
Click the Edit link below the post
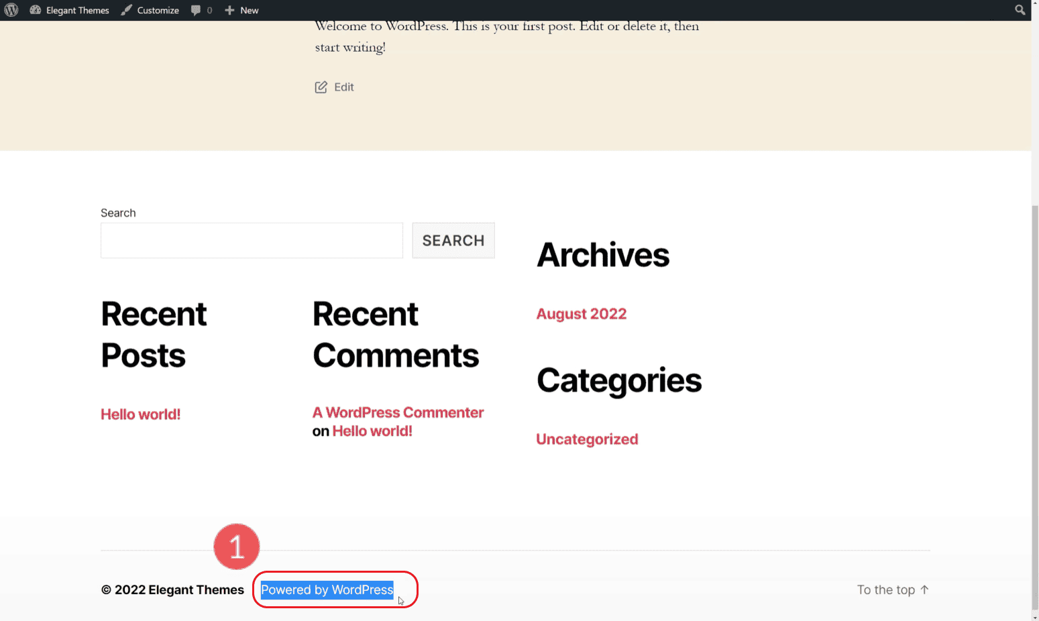(x=343, y=87)
